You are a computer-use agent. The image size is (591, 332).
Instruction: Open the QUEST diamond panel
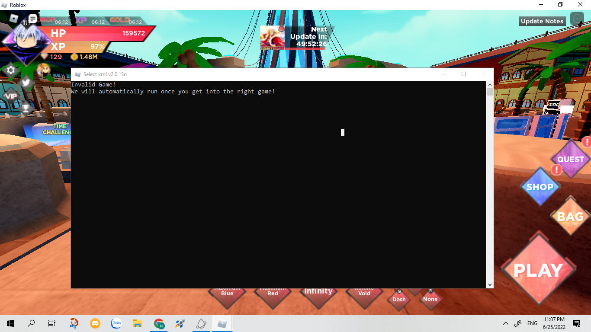pyautogui.click(x=570, y=159)
